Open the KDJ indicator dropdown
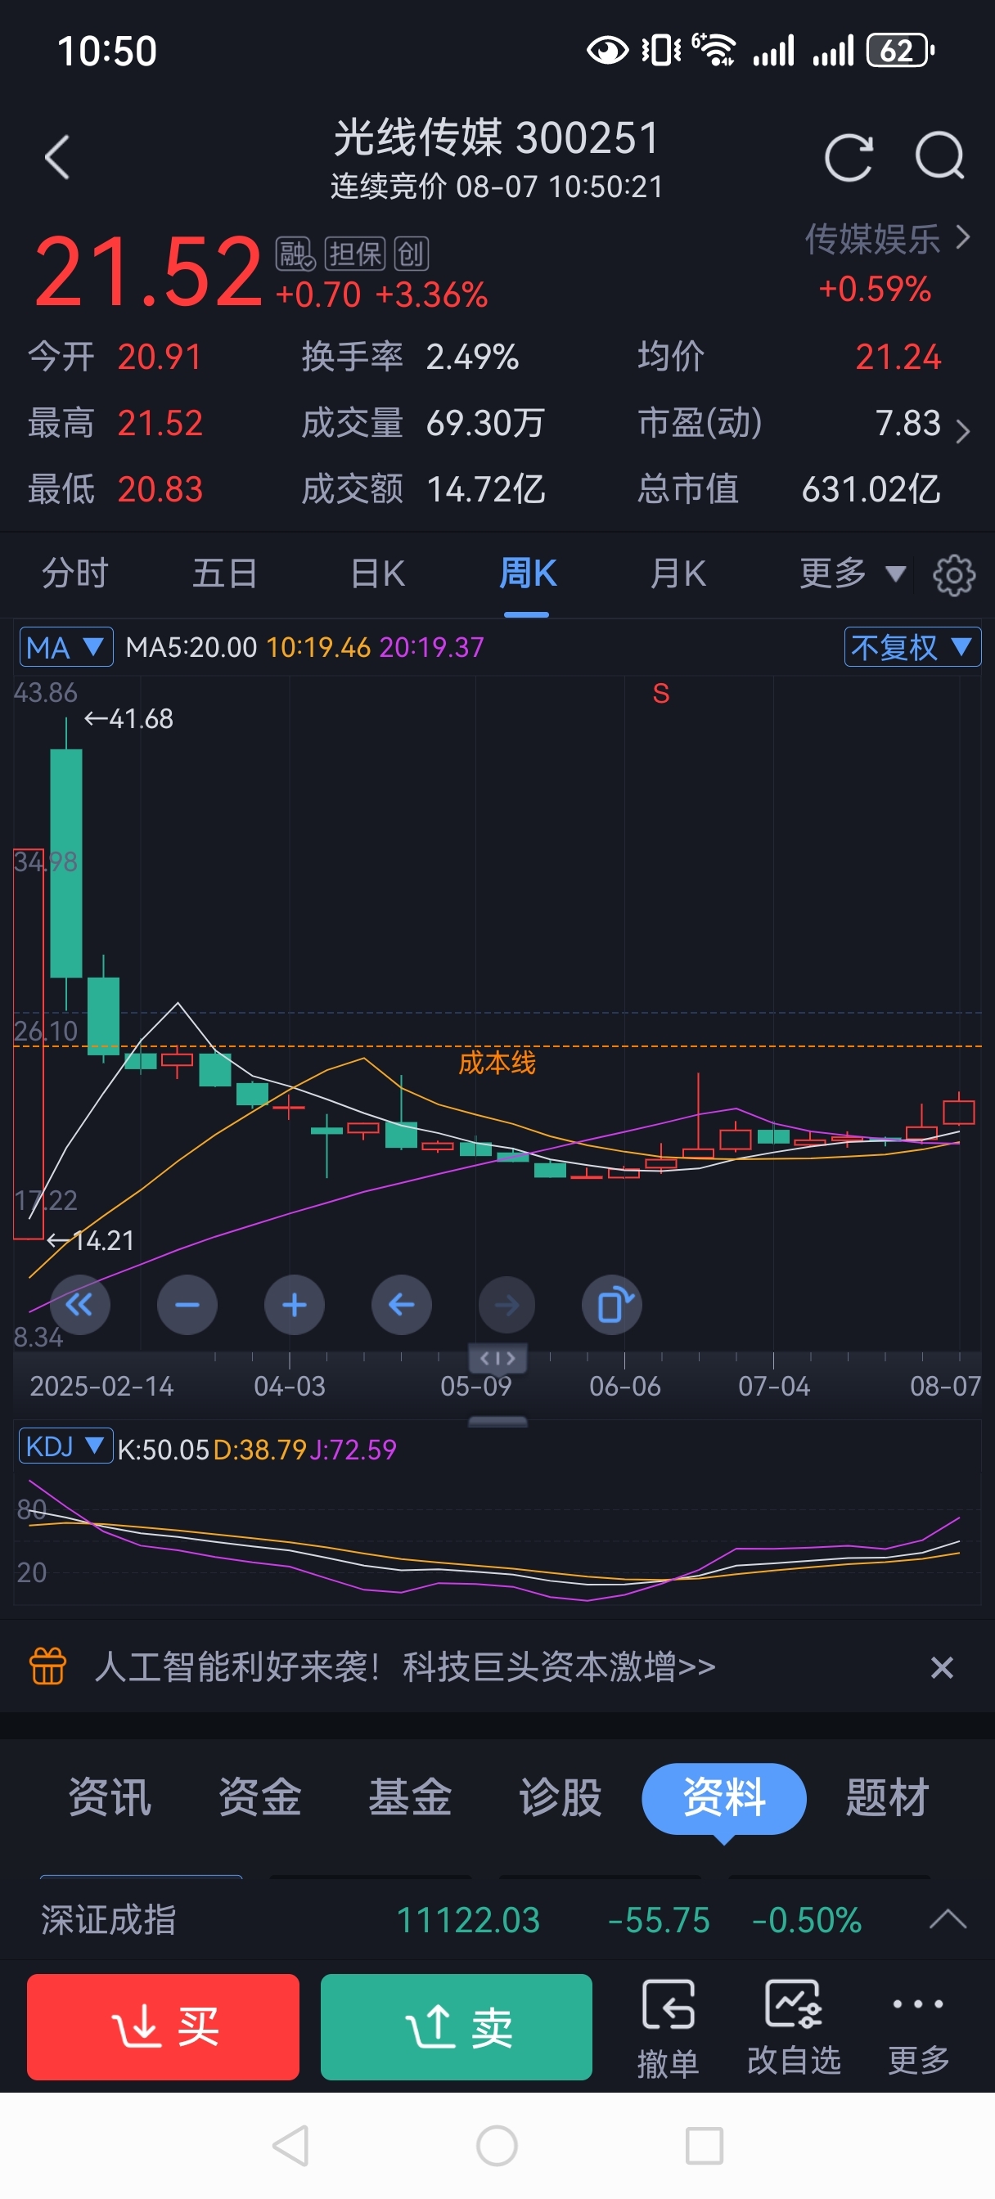The height and width of the screenshot is (2199, 995). [x=65, y=1446]
